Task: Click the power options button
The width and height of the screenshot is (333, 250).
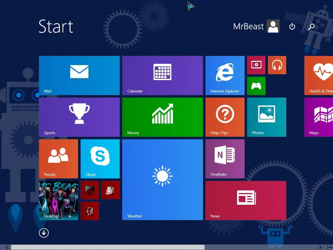Action: pyautogui.click(x=292, y=26)
